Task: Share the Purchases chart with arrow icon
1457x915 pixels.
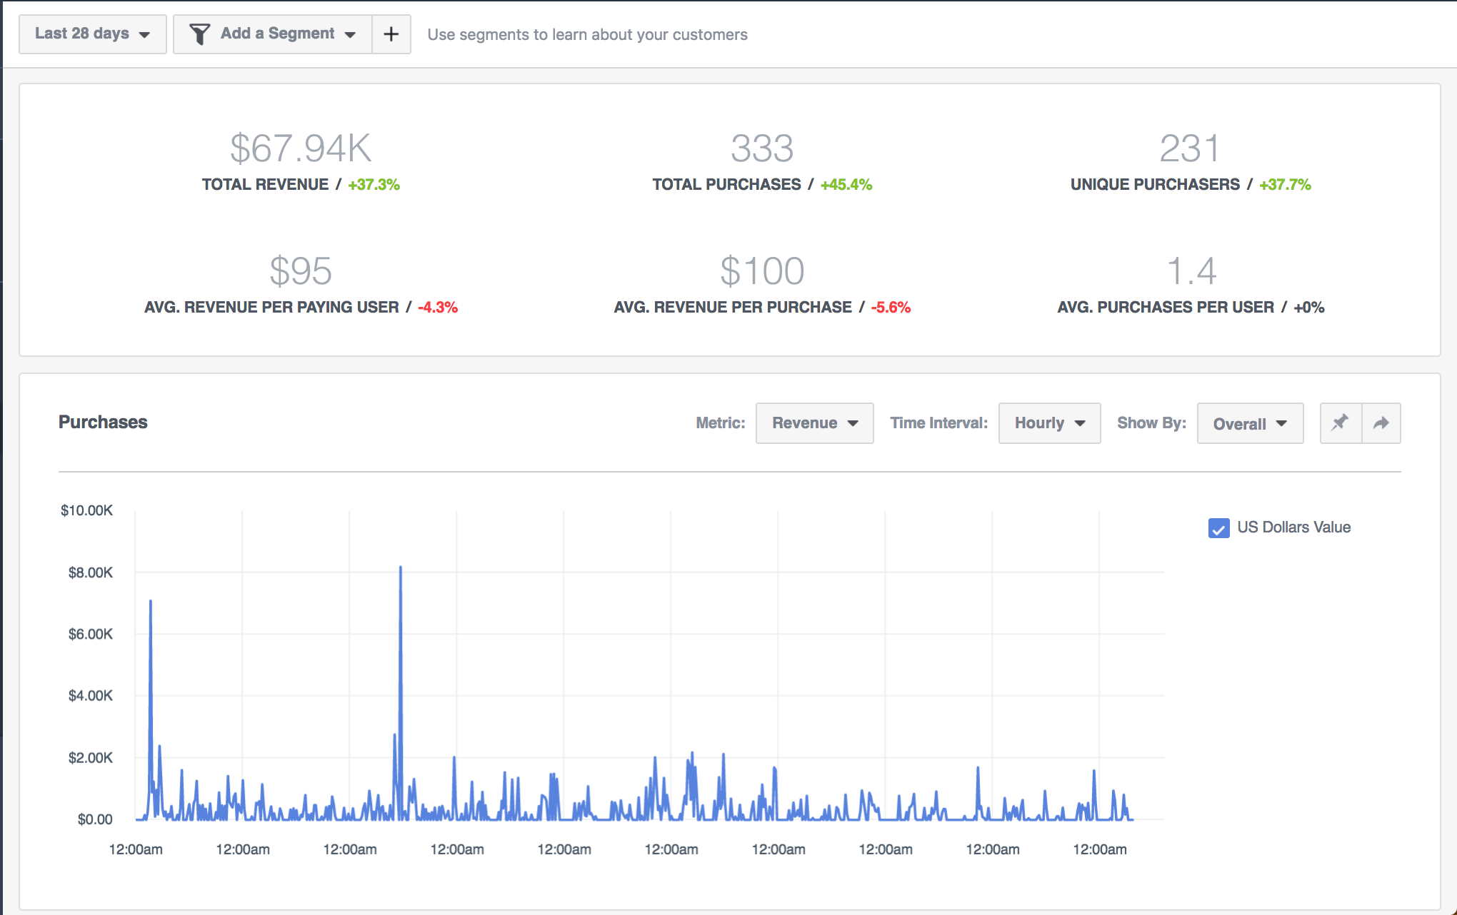Action: pyautogui.click(x=1381, y=423)
